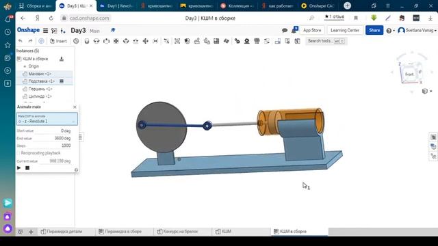Open help icon in Animate mate dialog
This screenshot has height=246, width=438.
tap(76, 170)
